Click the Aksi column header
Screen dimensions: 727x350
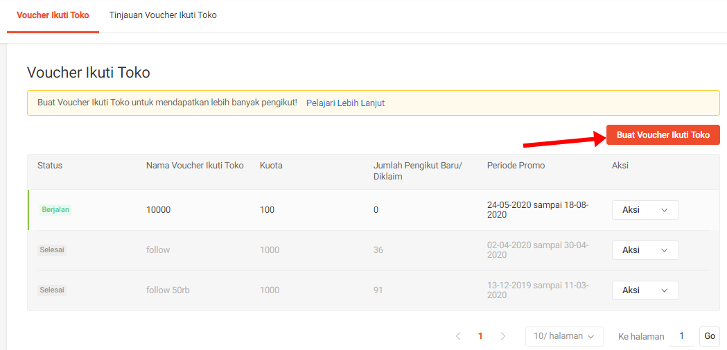(x=620, y=166)
